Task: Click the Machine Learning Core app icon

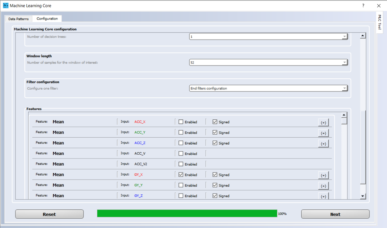Action: [5, 5]
